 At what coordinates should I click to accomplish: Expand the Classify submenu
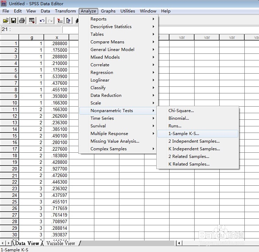pos(118,87)
